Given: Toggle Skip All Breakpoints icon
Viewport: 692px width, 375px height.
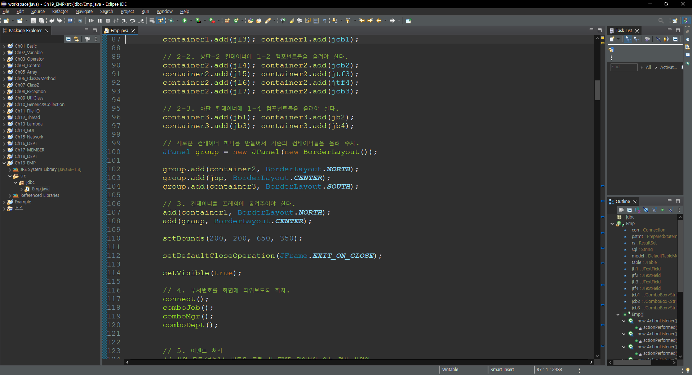Looking at the screenshot, I should (x=80, y=21).
